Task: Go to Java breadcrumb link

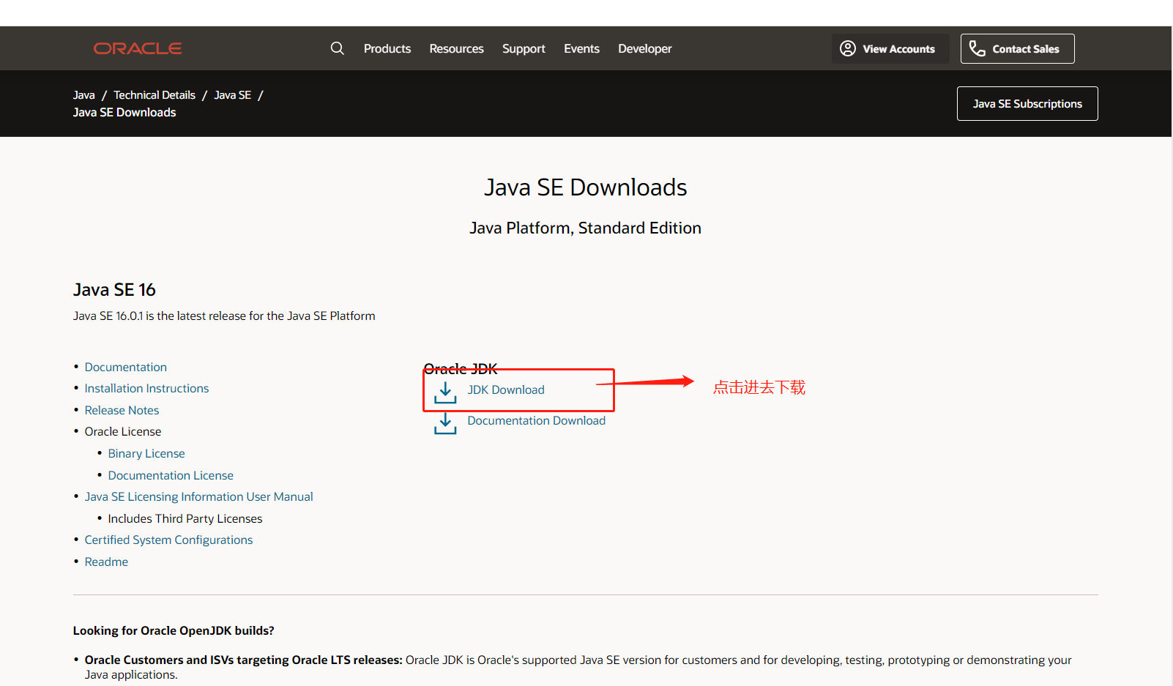Action: click(x=84, y=95)
